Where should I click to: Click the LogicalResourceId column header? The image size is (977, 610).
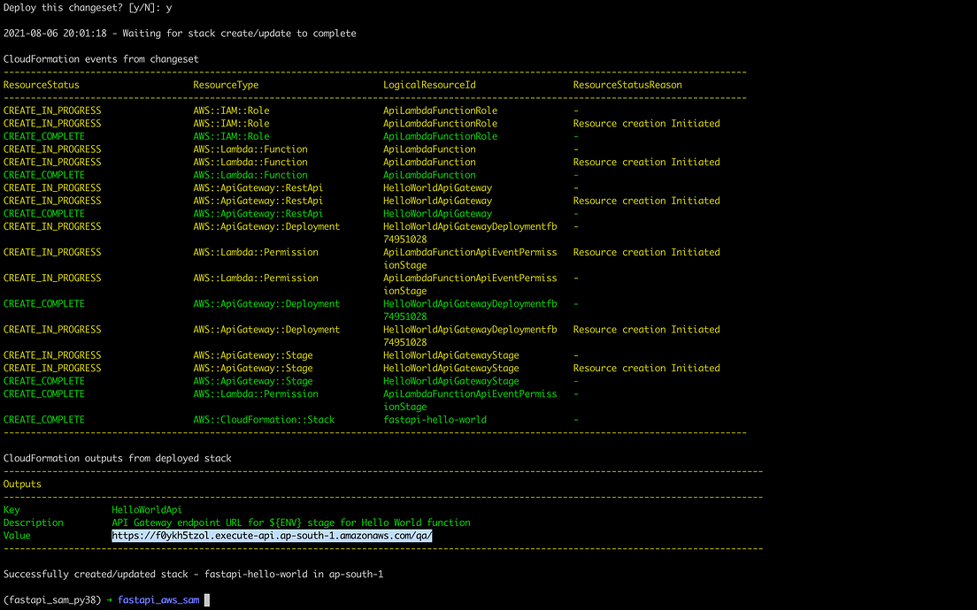pyautogui.click(x=429, y=85)
